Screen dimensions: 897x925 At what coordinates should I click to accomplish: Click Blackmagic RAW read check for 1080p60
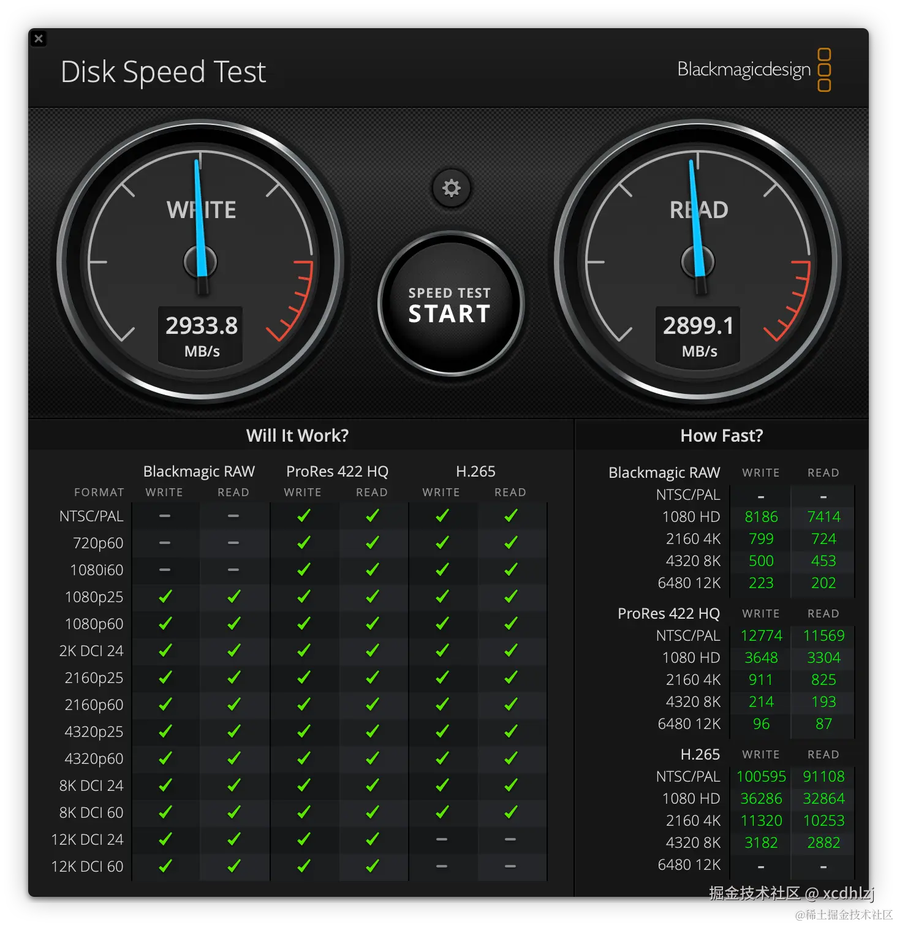click(233, 624)
